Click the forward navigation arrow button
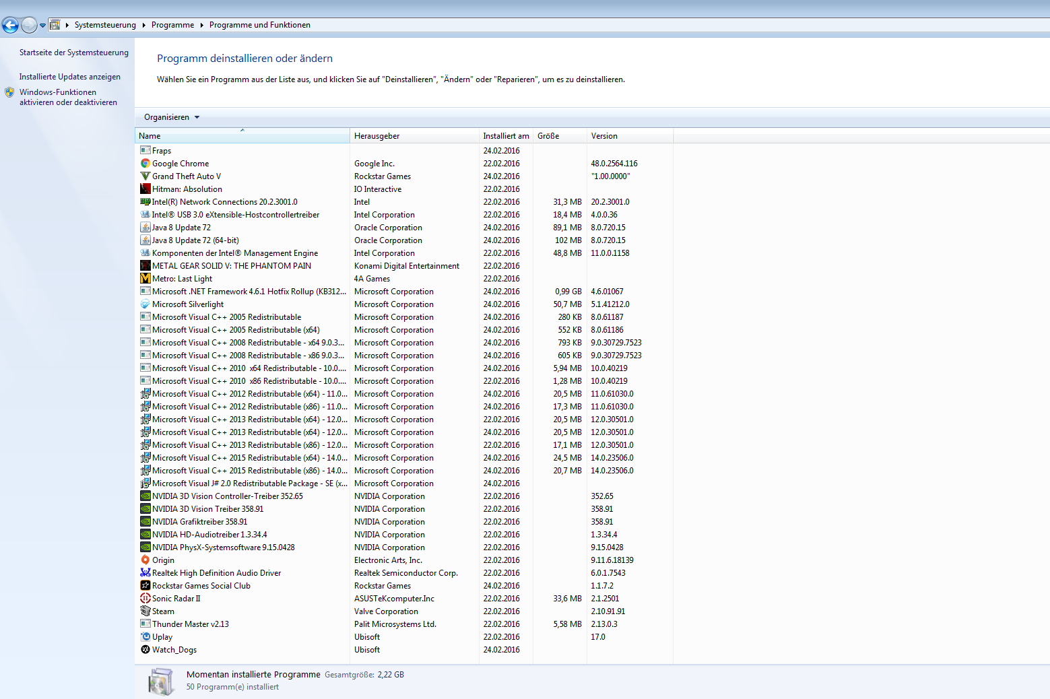1050x699 pixels. tap(29, 25)
